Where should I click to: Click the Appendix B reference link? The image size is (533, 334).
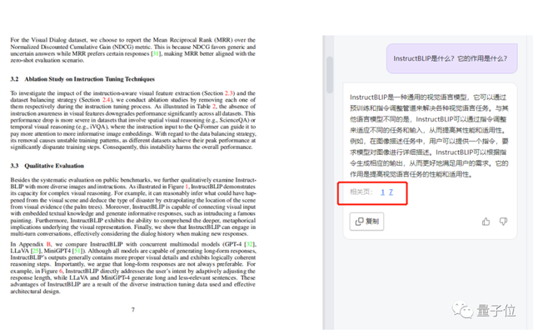coord(48,244)
